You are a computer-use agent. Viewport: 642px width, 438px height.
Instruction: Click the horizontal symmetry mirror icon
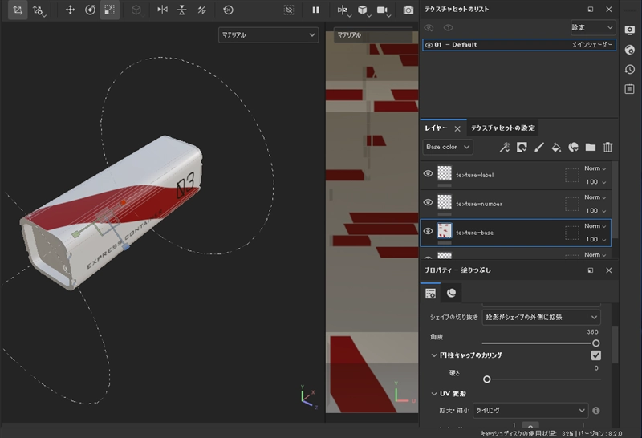click(163, 10)
